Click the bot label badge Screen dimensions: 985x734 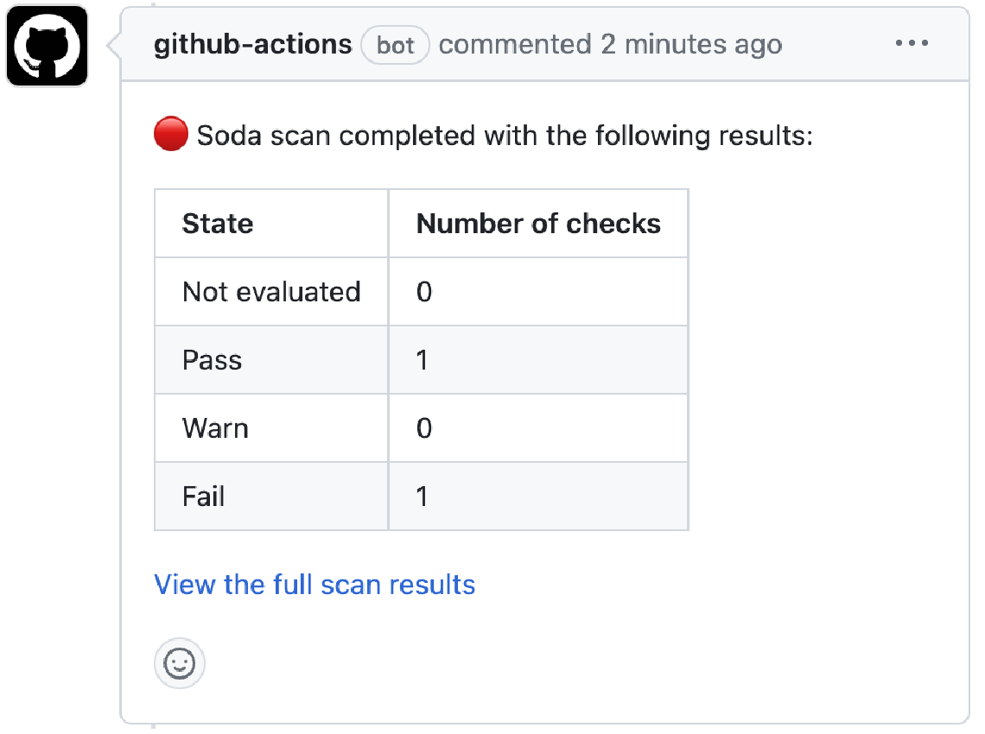396,45
